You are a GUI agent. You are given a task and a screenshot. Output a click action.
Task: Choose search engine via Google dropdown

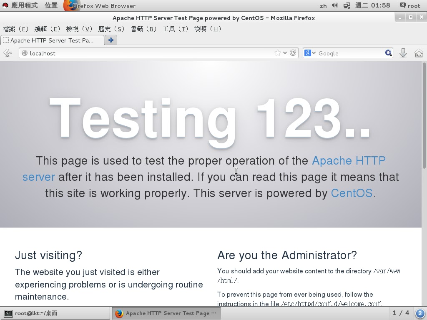[310, 53]
